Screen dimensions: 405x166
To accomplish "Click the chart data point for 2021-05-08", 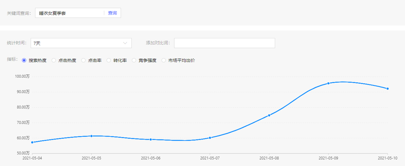I will click(269, 115).
